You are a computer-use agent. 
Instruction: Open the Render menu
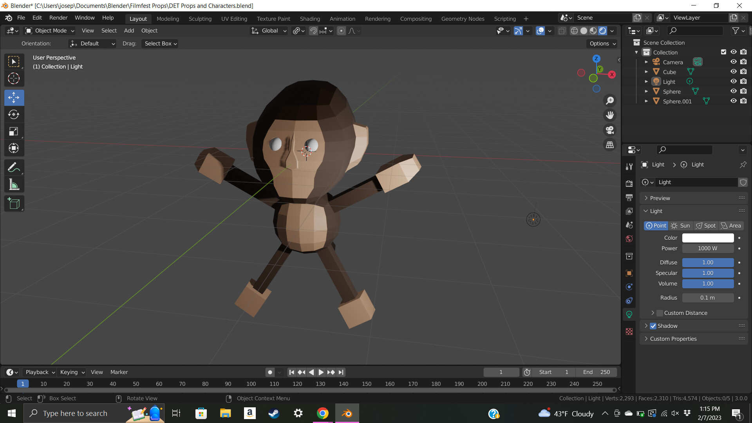click(x=58, y=18)
